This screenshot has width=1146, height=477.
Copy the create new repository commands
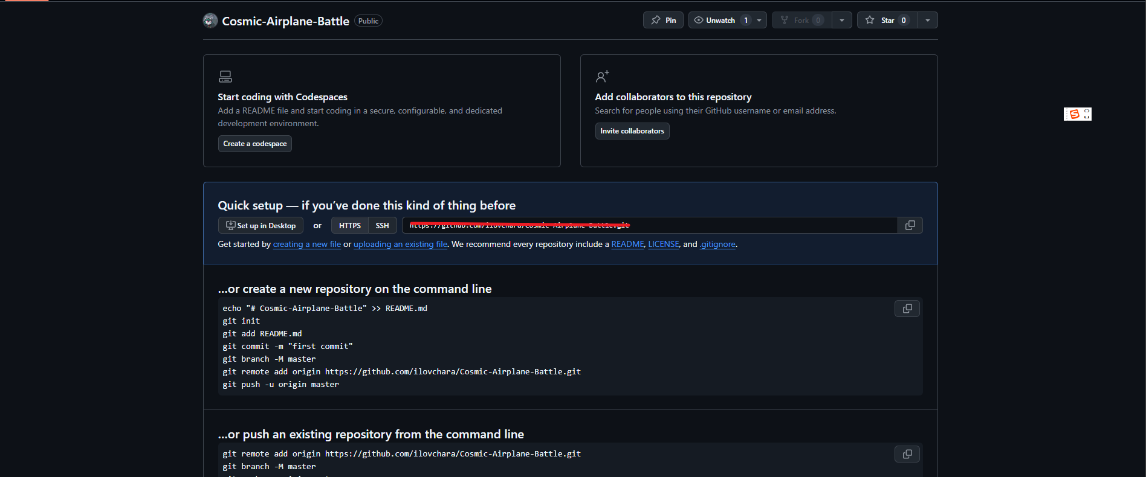tap(907, 309)
